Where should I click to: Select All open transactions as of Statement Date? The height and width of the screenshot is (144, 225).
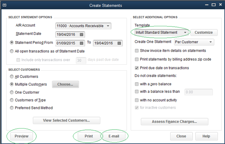click(x=12, y=51)
